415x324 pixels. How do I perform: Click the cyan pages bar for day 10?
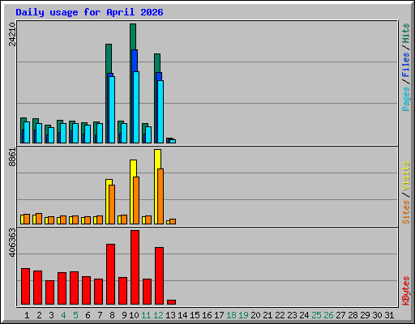click(x=136, y=107)
